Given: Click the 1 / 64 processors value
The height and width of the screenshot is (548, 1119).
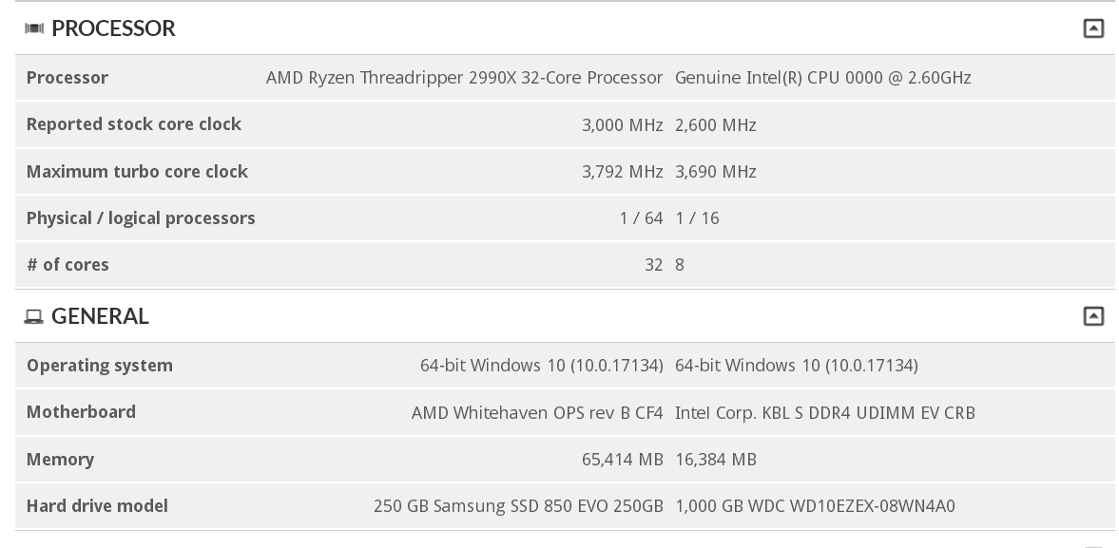Looking at the screenshot, I should pos(641,218).
